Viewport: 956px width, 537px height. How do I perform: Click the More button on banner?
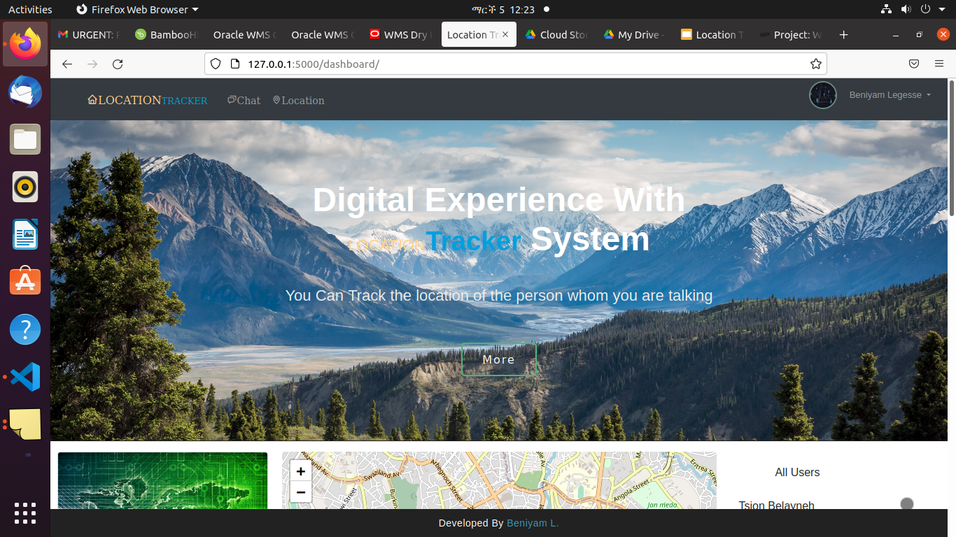pos(498,359)
